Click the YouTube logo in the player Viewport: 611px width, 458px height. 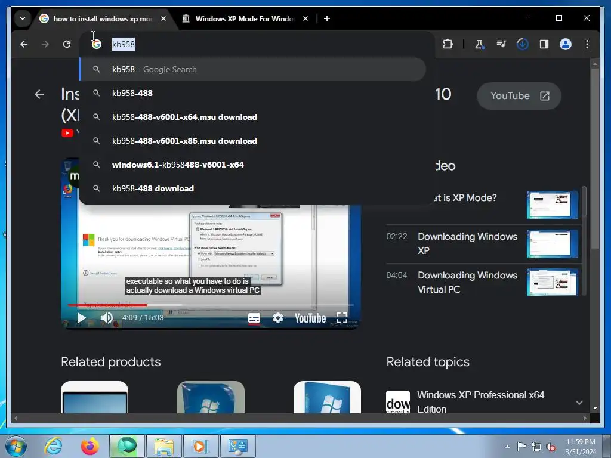coord(310,318)
